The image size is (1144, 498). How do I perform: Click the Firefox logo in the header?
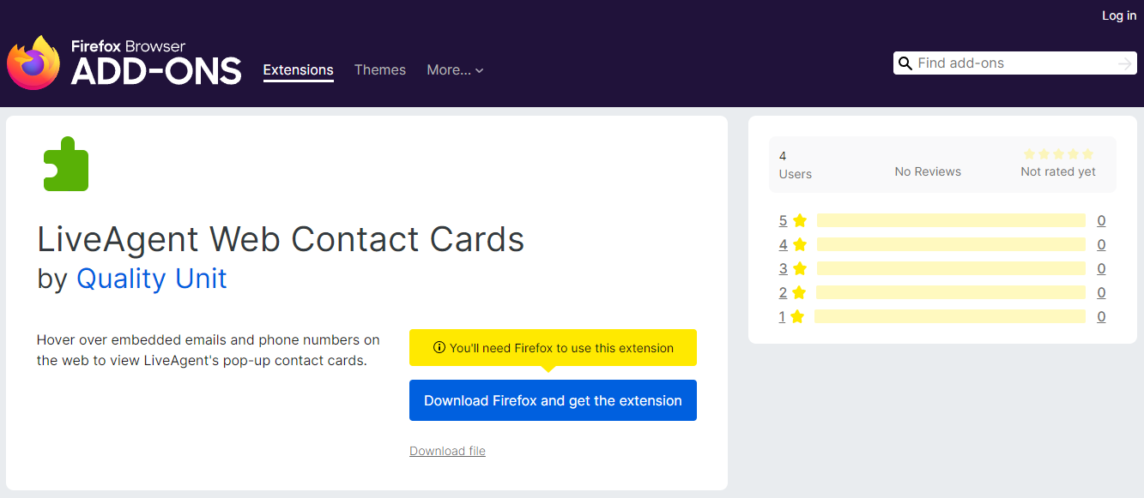[x=34, y=63]
